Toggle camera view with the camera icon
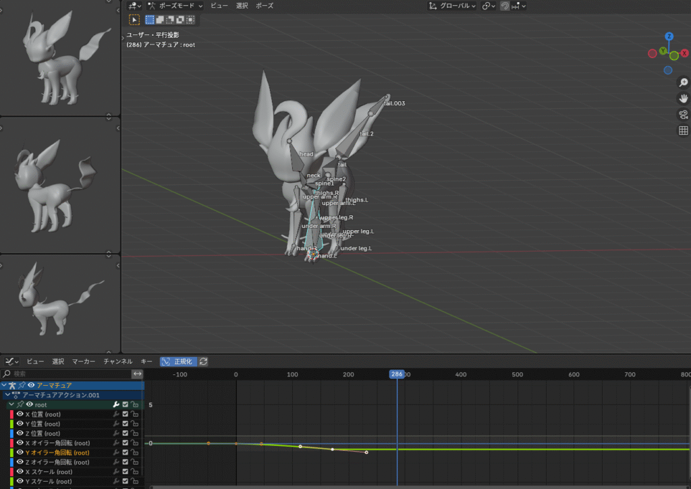Viewport: 691px width, 489px height. pos(683,115)
